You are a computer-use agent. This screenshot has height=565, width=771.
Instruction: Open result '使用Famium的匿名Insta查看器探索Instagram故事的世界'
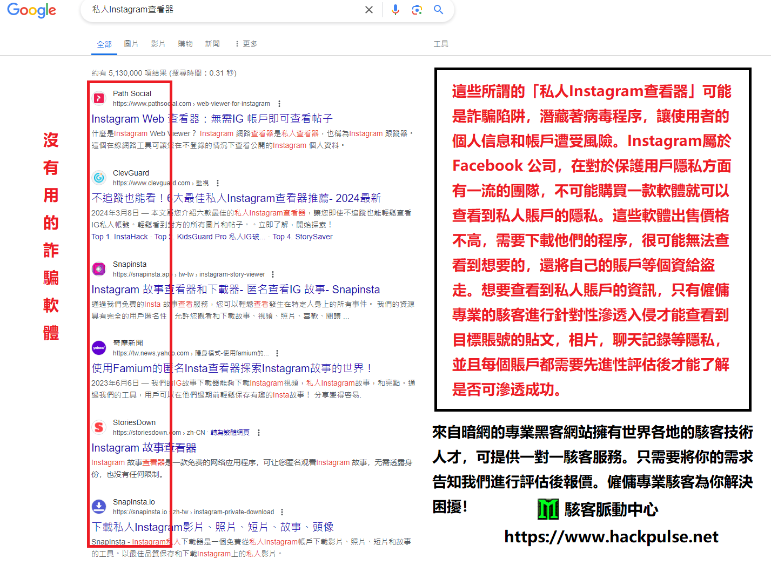[x=232, y=368]
